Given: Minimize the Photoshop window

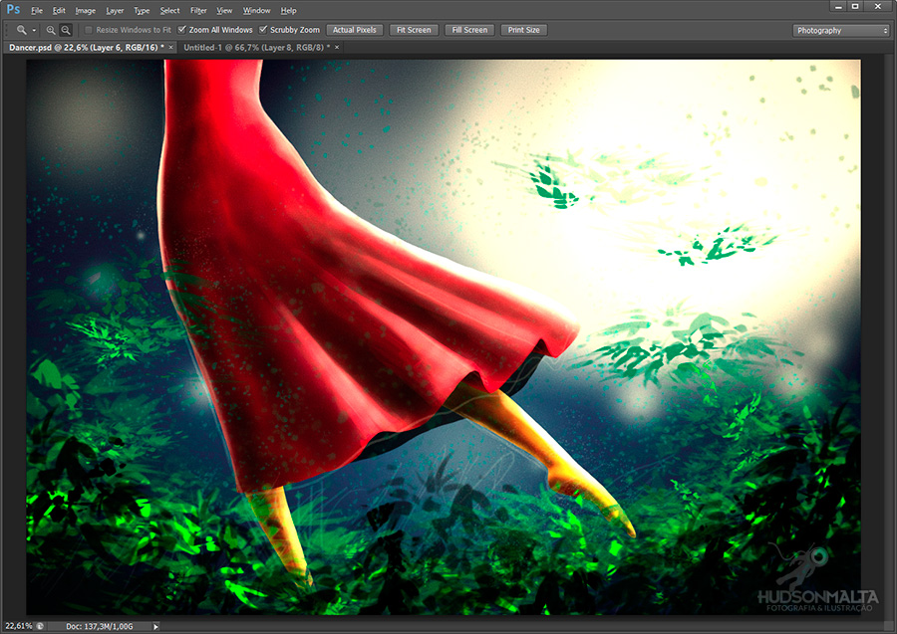Looking at the screenshot, I should coord(838,6).
